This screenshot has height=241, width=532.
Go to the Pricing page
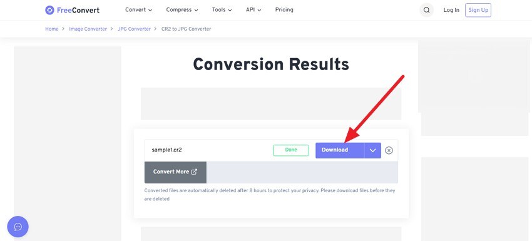point(284,10)
